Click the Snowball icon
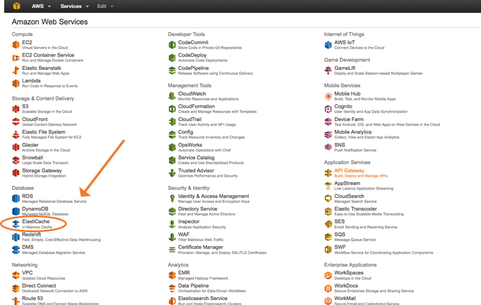 pyautogui.click(x=16, y=160)
